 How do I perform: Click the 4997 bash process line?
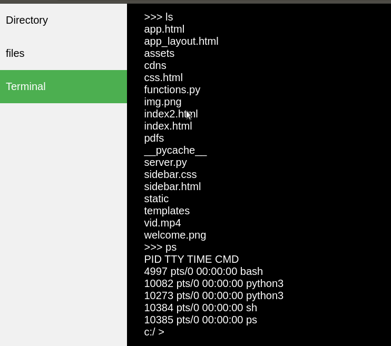tap(203, 271)
